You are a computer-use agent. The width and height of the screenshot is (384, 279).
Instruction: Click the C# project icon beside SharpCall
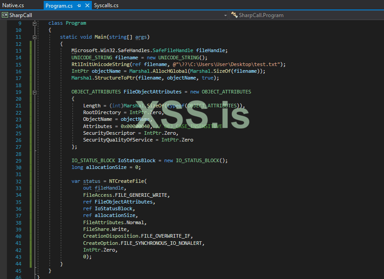(5, 15)
